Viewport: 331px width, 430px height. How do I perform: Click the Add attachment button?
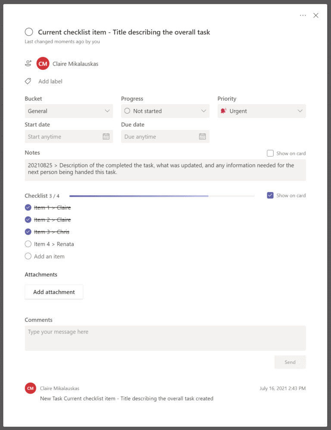click(x=53, y=292)
